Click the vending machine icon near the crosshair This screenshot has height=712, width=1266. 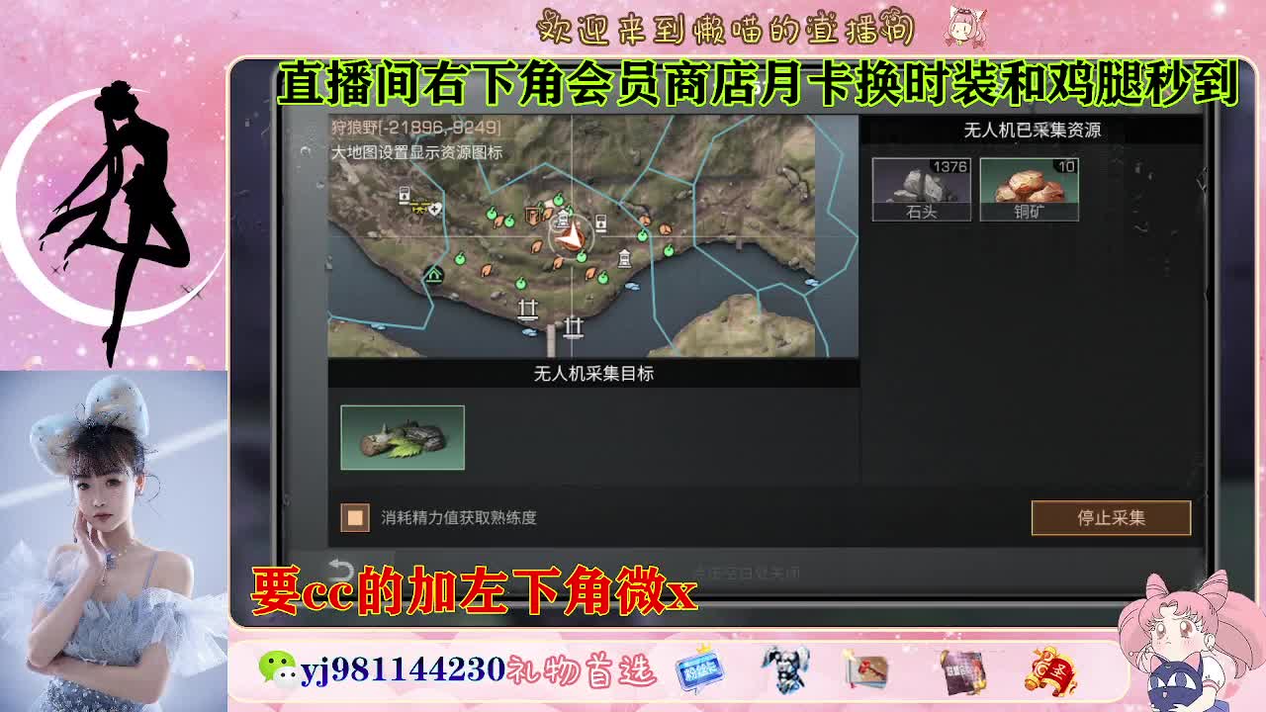[x=601, y=222]
